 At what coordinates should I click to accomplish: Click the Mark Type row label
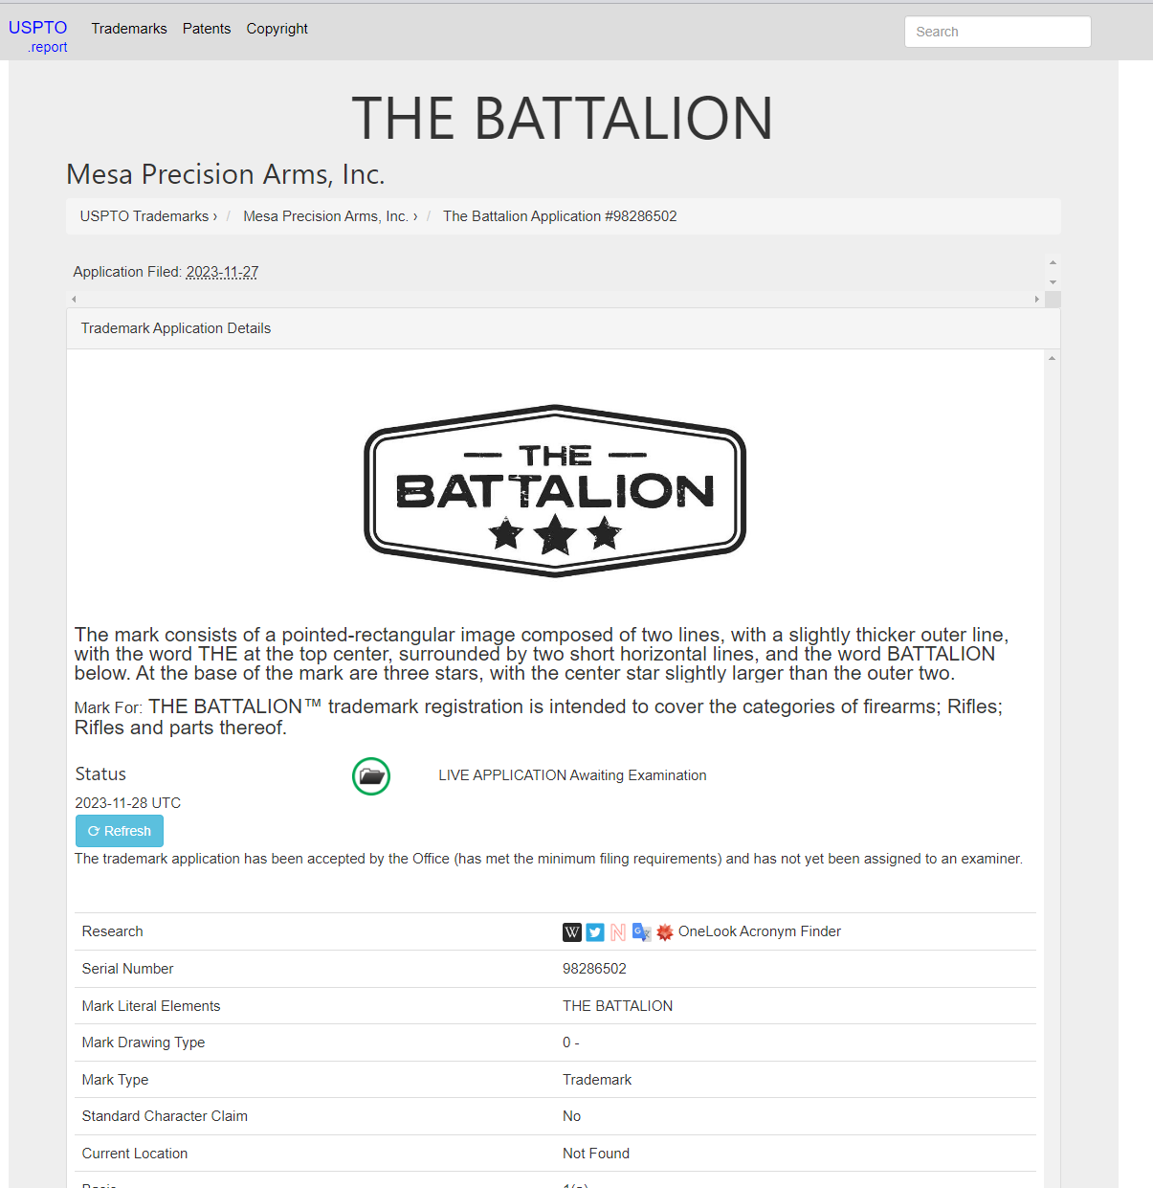tap(115, 1080)
